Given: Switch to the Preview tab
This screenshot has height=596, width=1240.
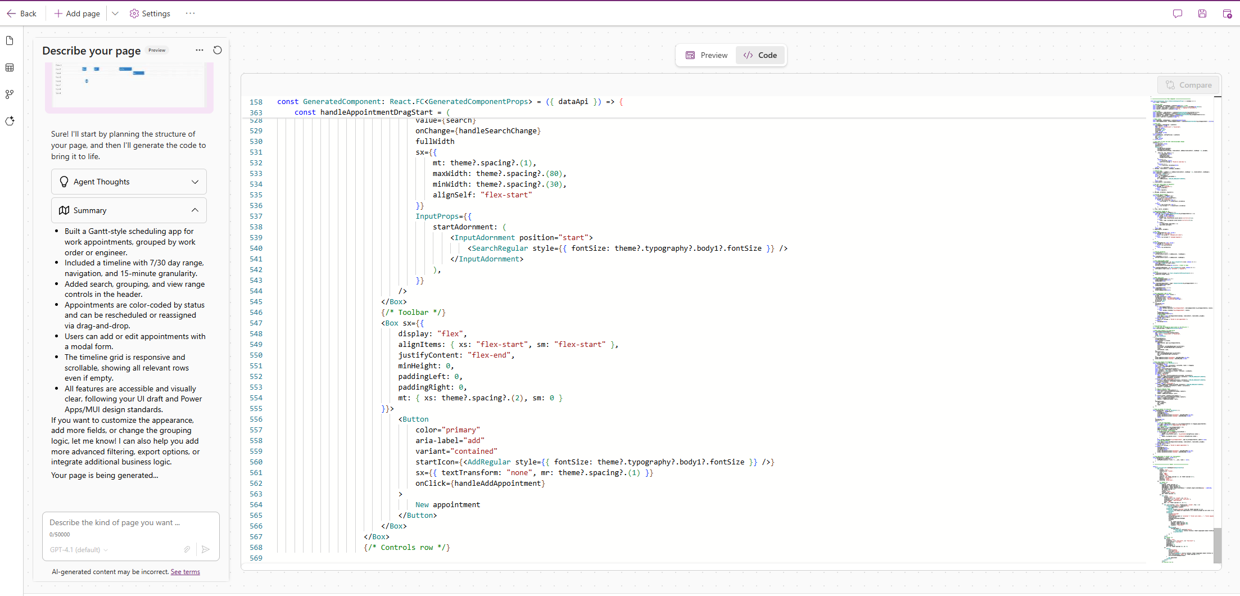Looking at the screenshot, I should click(x=707, y=55).
